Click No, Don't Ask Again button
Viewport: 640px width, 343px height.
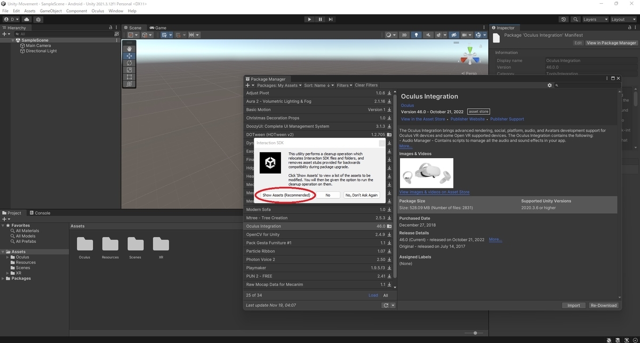(x=362, y=195)
